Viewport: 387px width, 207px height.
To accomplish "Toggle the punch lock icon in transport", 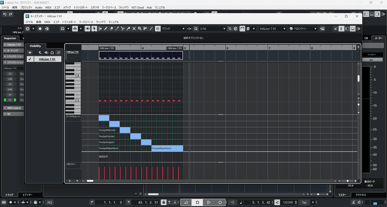I will click(164, 202).
